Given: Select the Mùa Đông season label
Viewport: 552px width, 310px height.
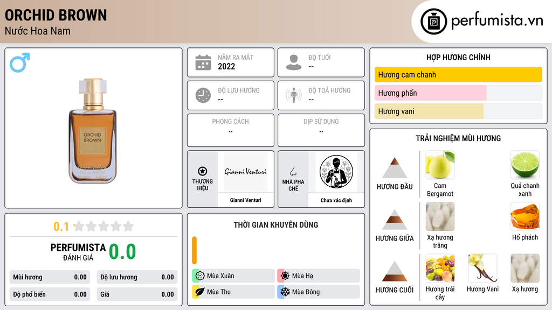Looking at the screenshot, I should (306, 292).
